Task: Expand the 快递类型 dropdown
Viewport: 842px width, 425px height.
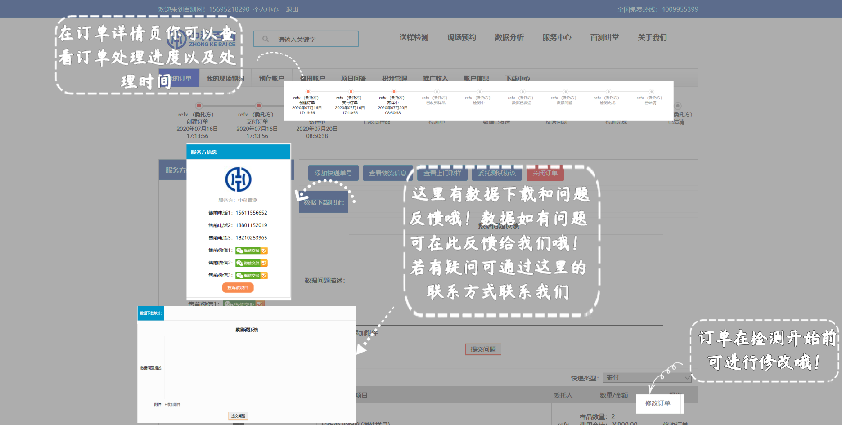Action: point(647,378)
